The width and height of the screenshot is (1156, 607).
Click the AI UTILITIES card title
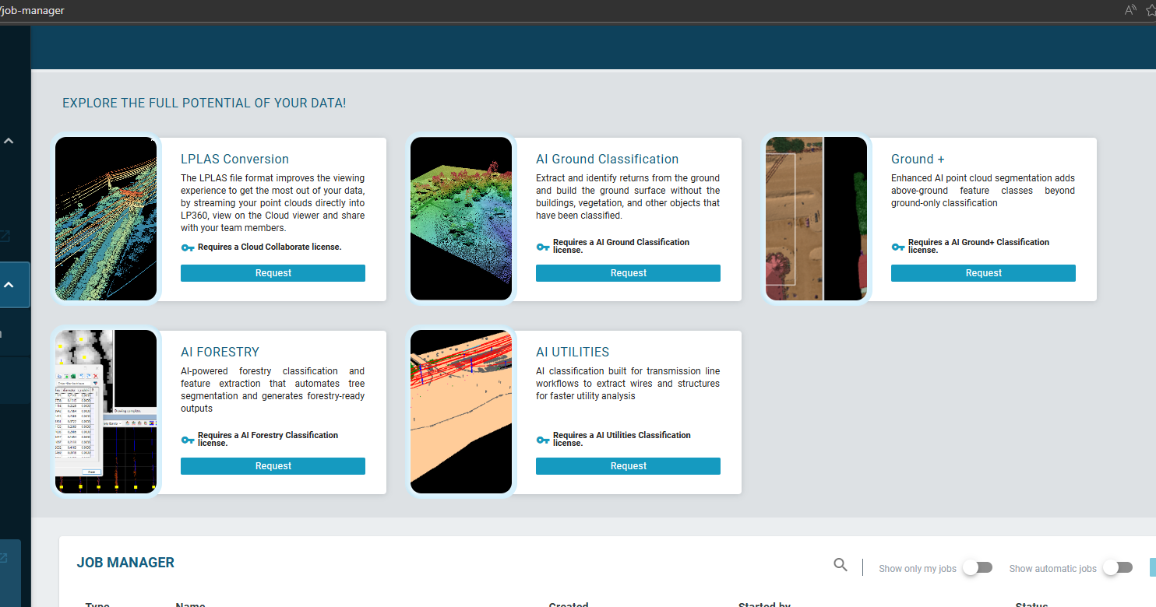pyautogui.click(x=573, y=352)
